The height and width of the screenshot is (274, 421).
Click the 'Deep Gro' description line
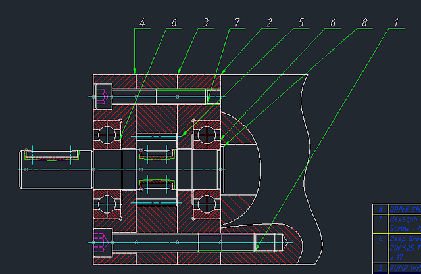pos(405,239)
